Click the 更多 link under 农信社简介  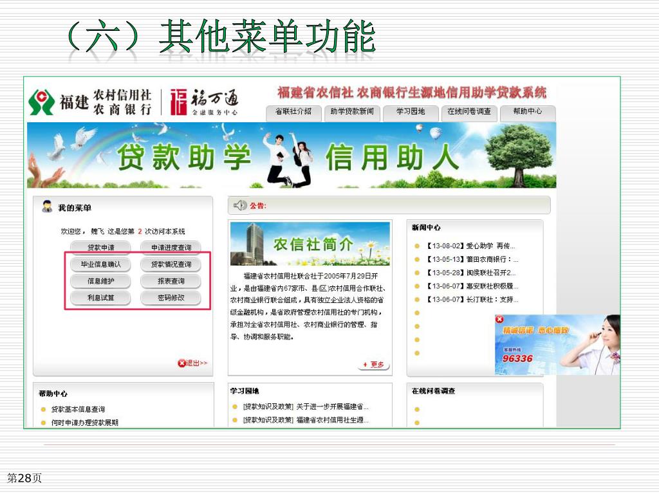click(374, 365)
